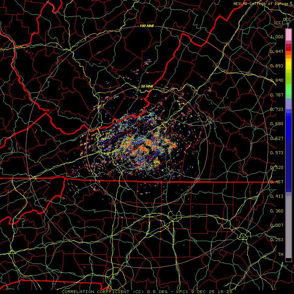Click the 0.627 scale value

pyautogui.click(x=277, y=139)
